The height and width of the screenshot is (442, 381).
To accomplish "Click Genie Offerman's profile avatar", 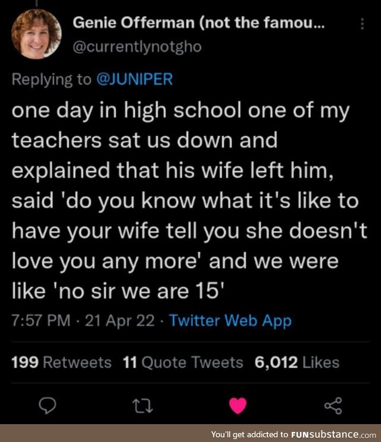I will (x=38, y=35).
